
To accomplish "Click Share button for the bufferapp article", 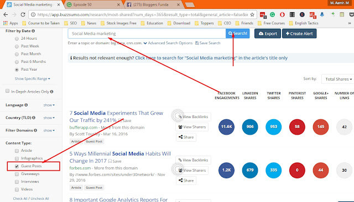I will (186, 137).
